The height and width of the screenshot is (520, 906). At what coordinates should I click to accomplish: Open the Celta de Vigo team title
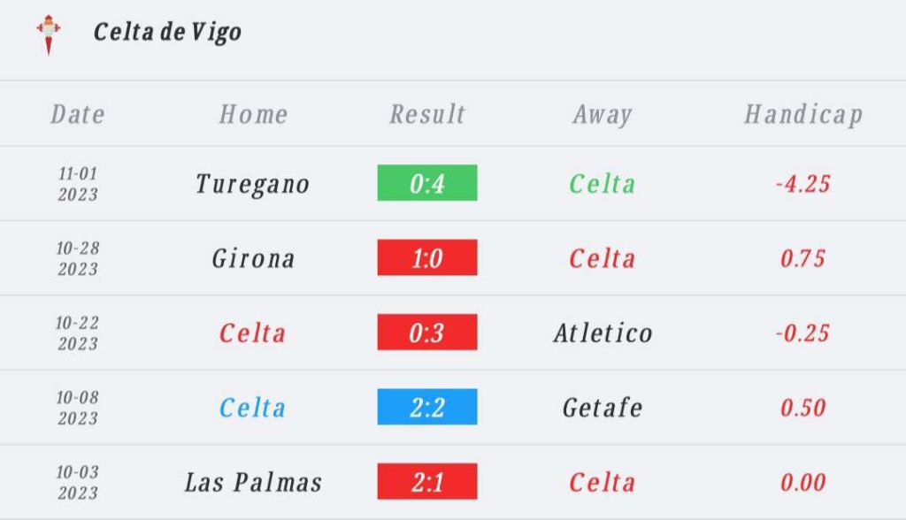point(167,32)
